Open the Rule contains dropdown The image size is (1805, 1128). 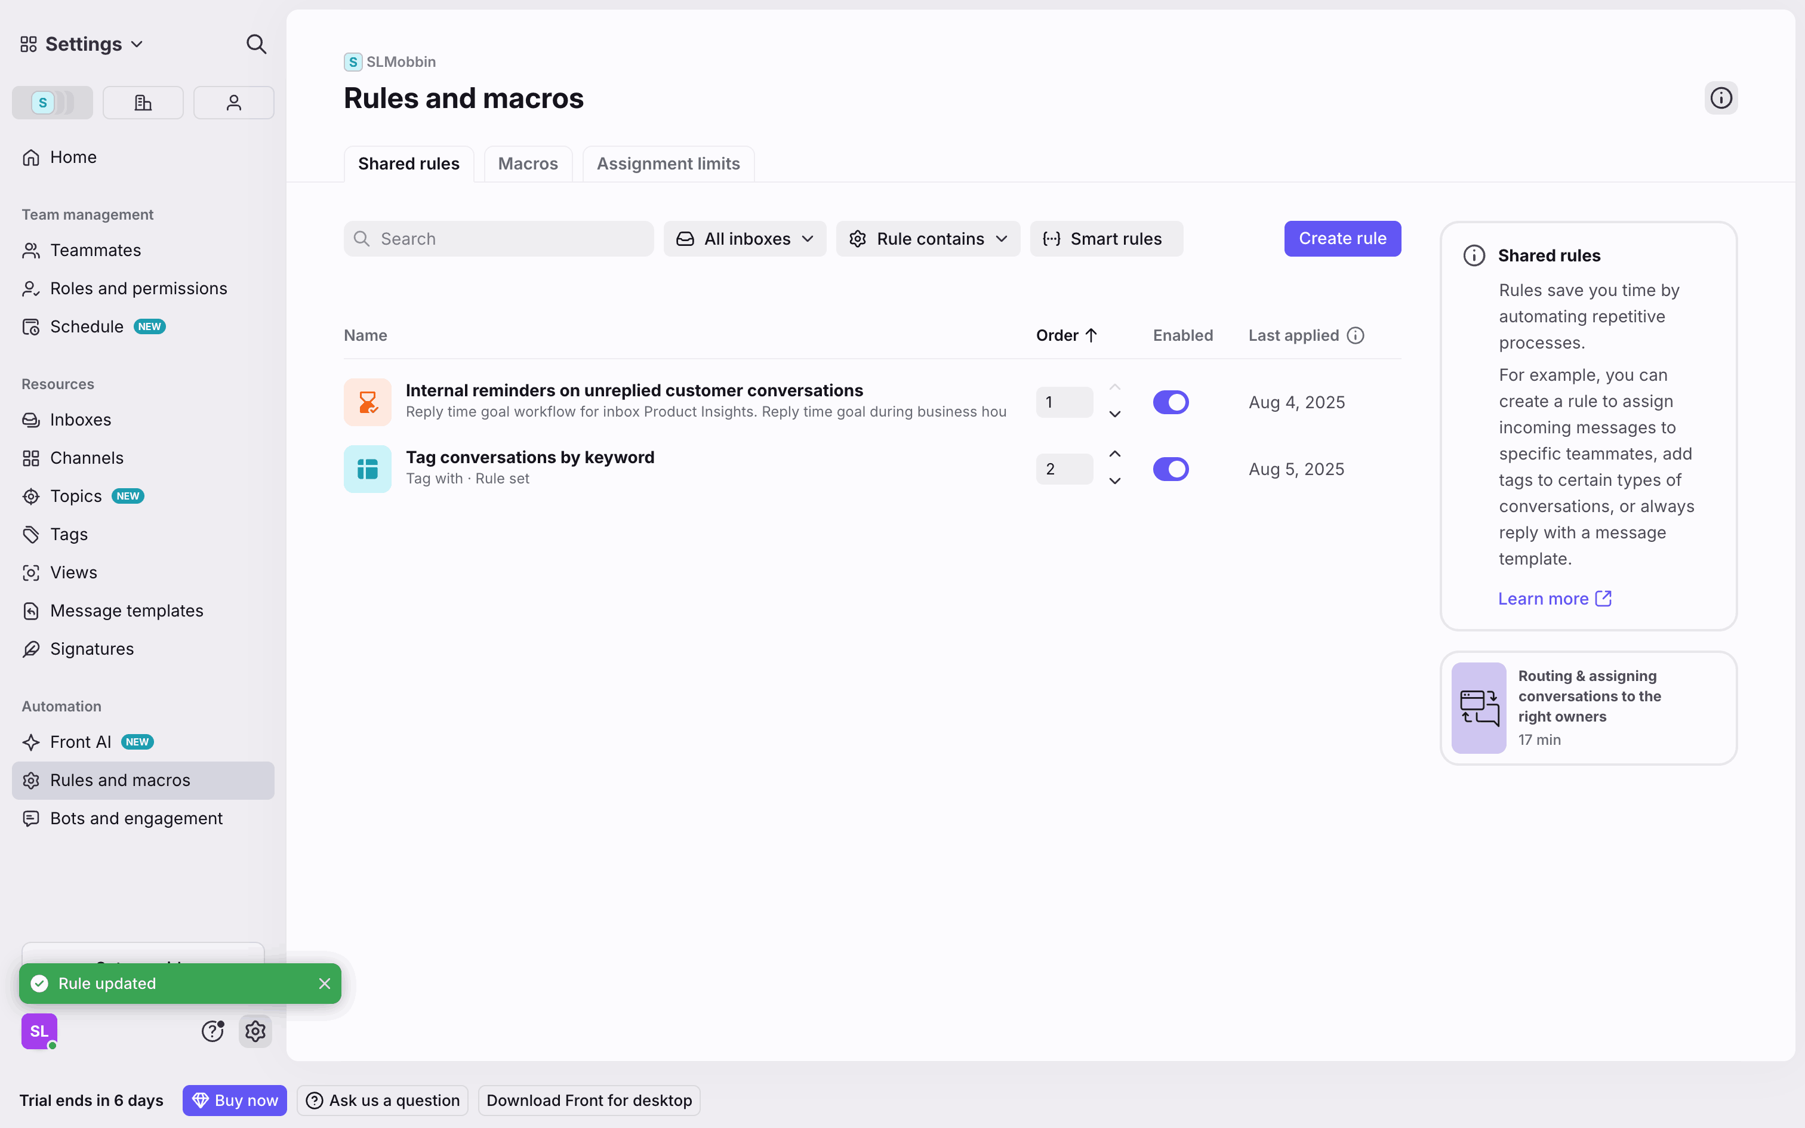tap(928, 239)
